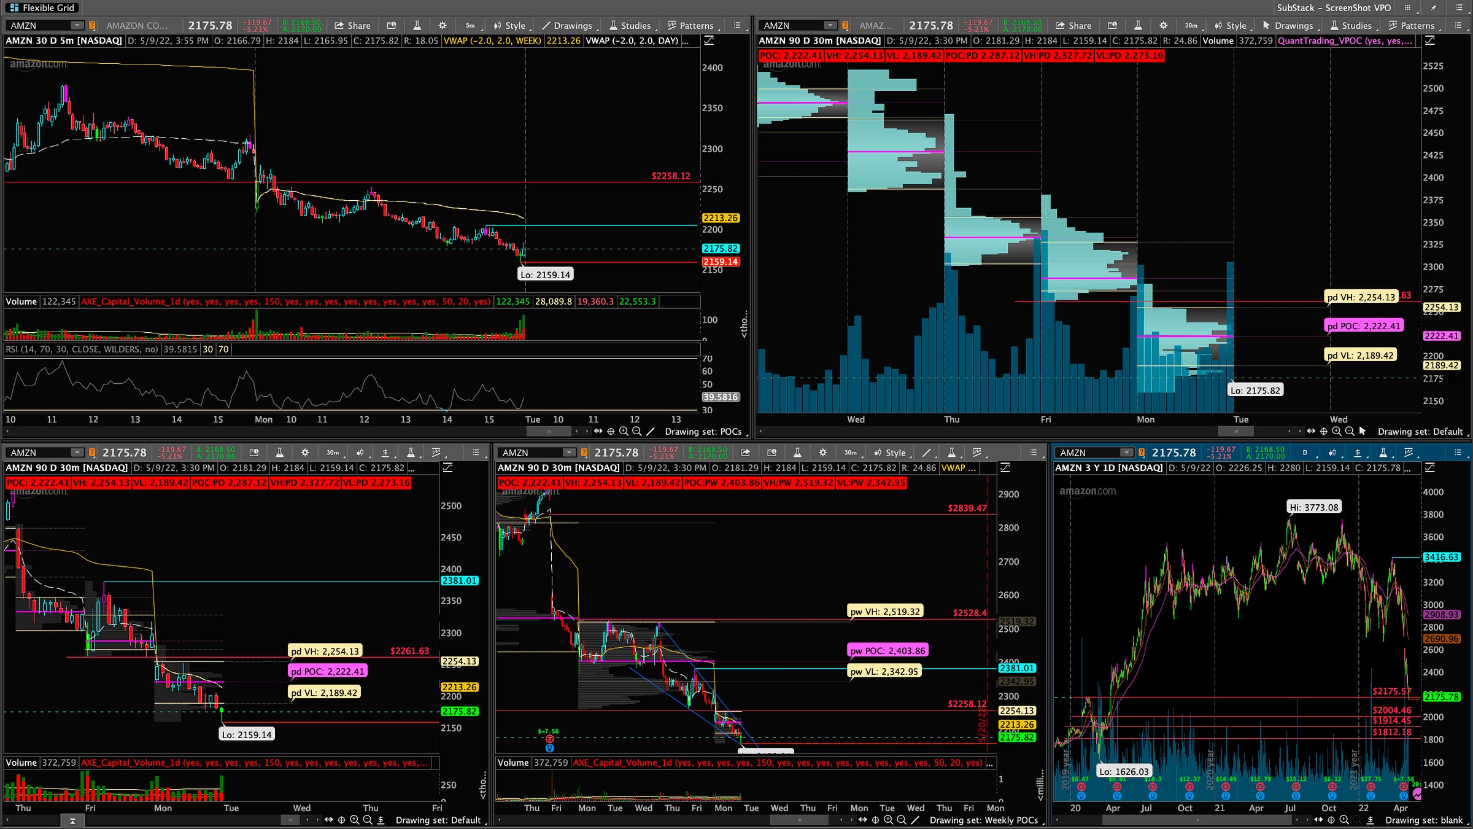Toggle chart scale icon at top-right of 5m chart
1473x829 pixels.
(709, 41)
